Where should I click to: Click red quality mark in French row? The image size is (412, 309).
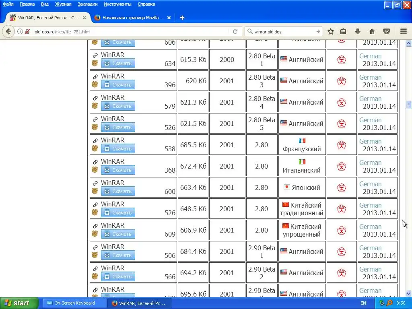[x=342, y=145]
